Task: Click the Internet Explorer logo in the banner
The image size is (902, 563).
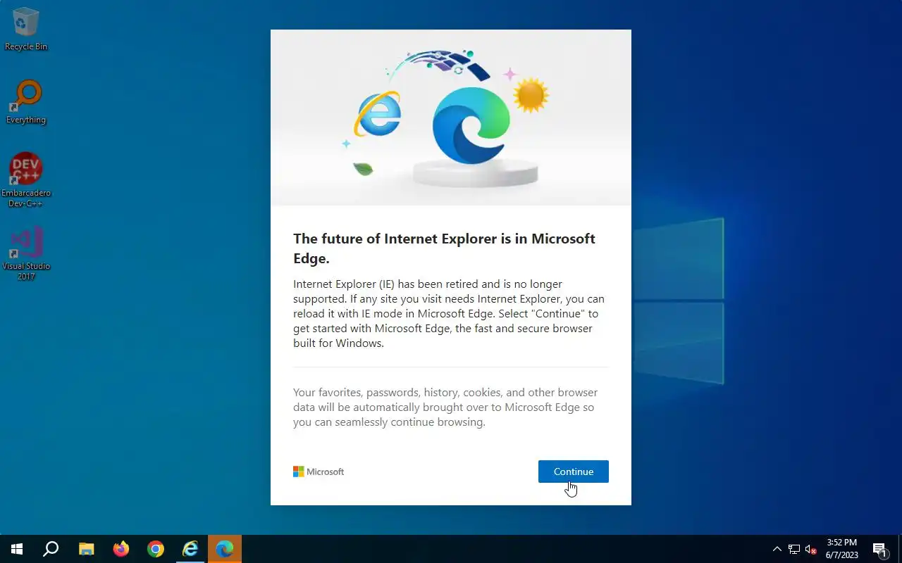Action: point(378,115)
